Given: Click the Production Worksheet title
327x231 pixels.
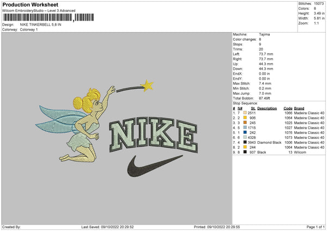Looking at the screenshot, I should (30, 4).
